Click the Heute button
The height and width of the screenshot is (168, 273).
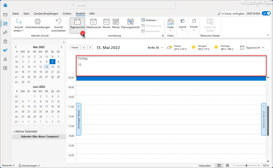coord(75,47)
